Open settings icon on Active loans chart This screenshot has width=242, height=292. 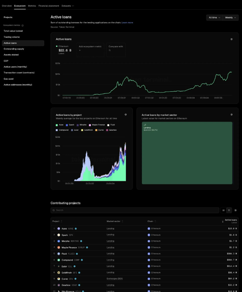pos(232,39)
